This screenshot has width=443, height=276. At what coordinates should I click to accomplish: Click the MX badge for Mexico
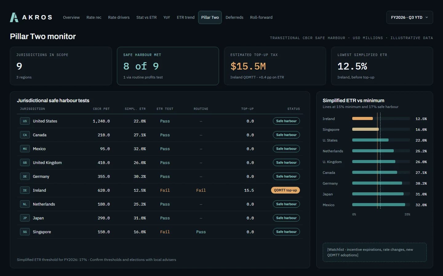pos(25,149)
